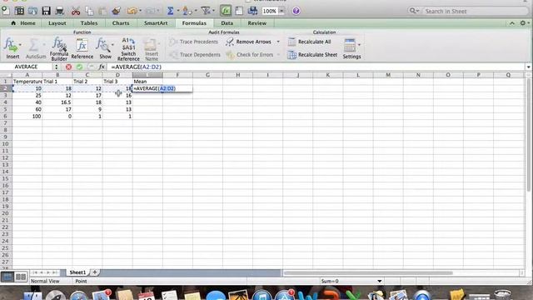Open the Sum=0 status bar dropdown
533x300 pixels.
click(x=380, y=282)
